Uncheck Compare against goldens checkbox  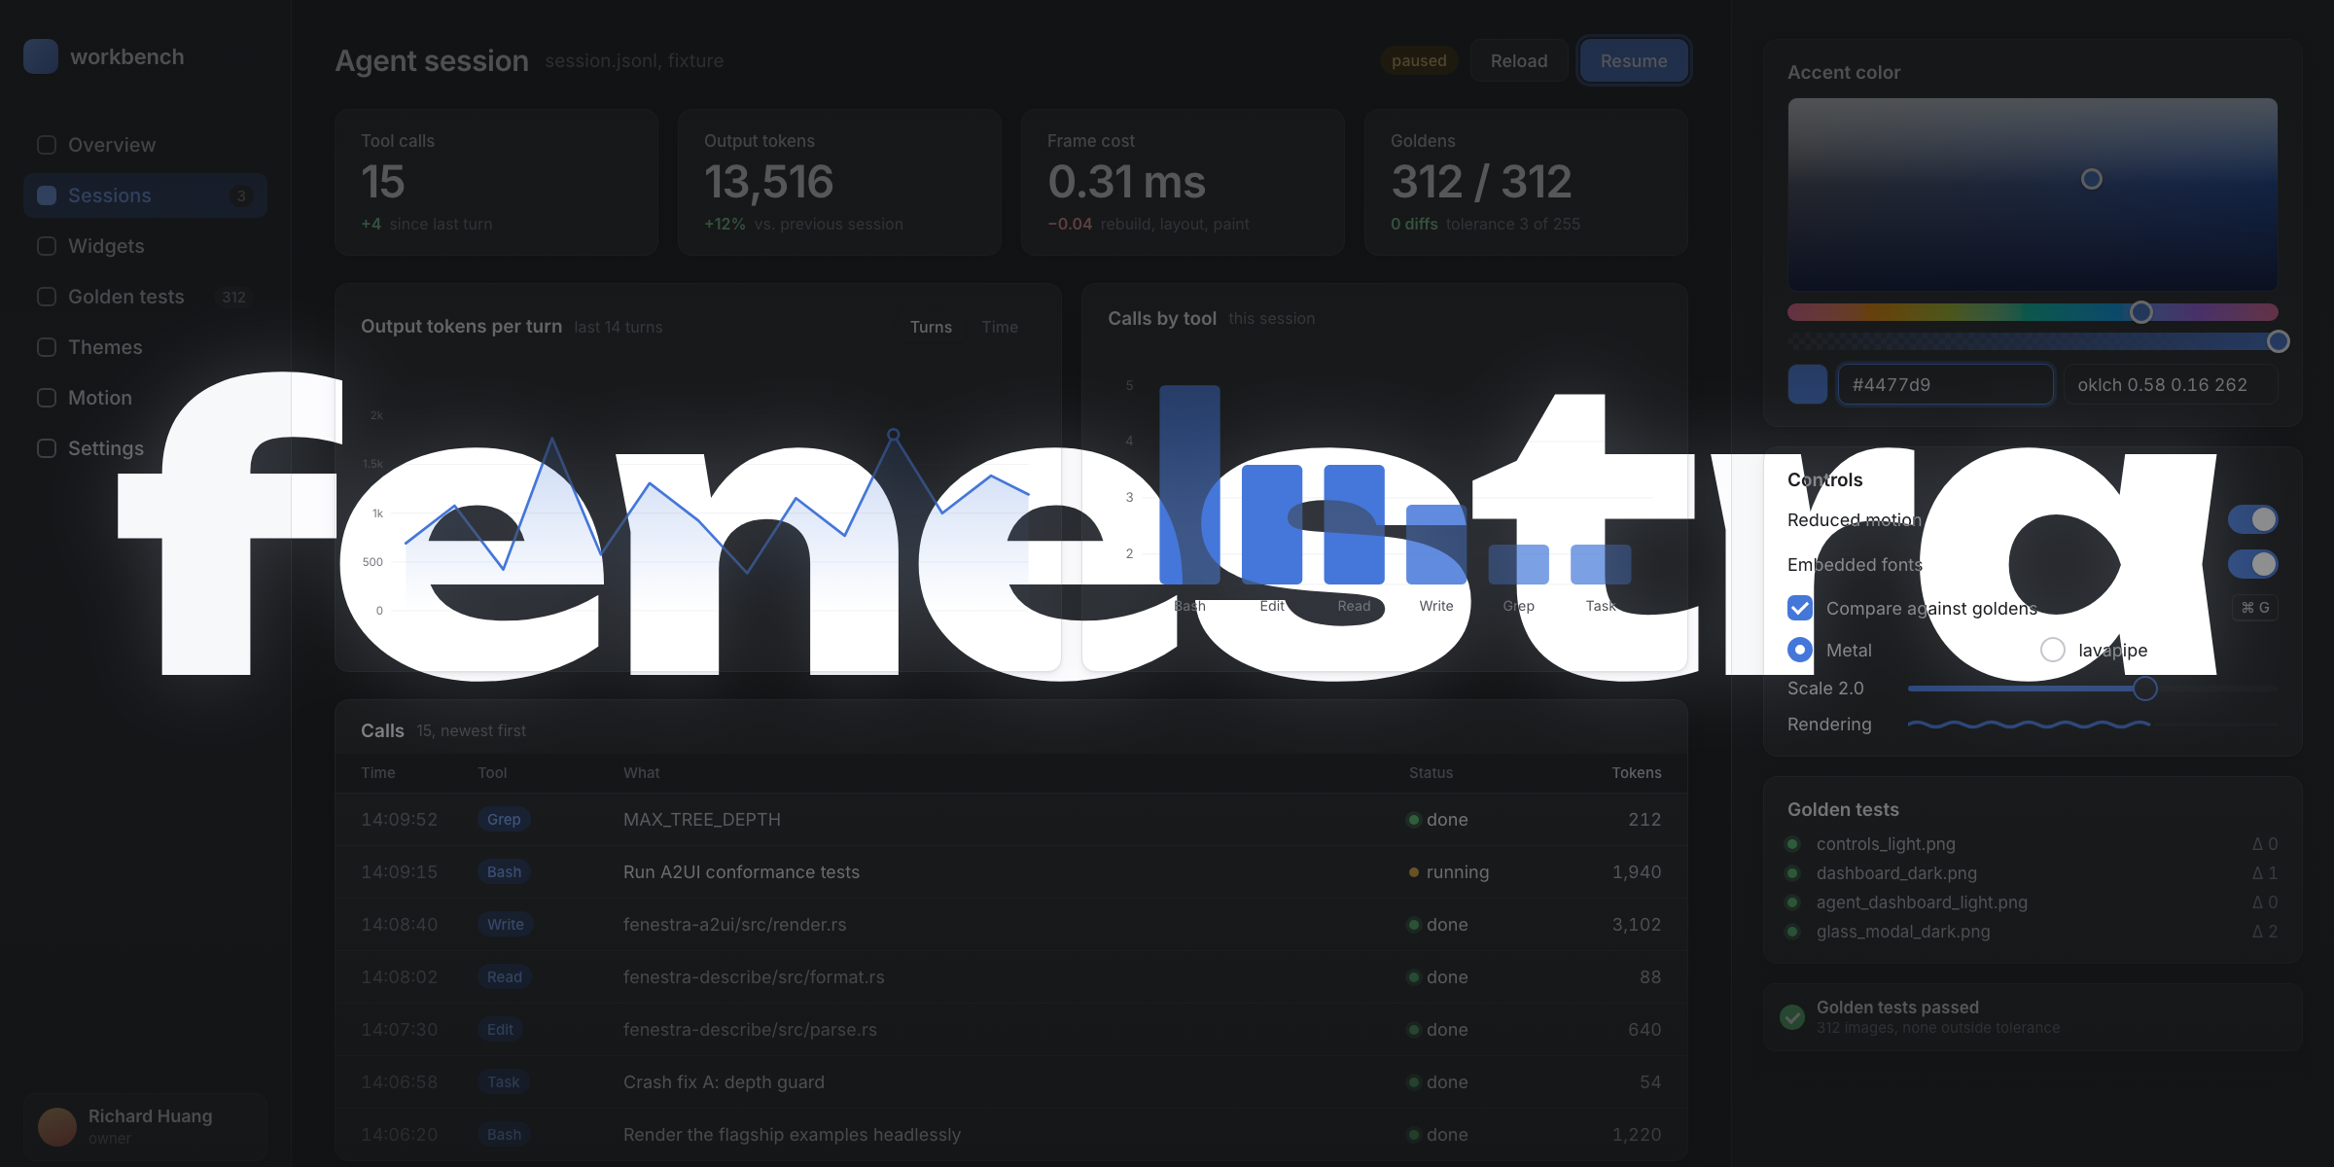point(1800,608)
